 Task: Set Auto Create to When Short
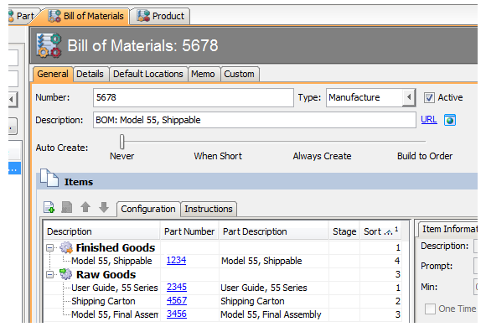pos(218,156)
